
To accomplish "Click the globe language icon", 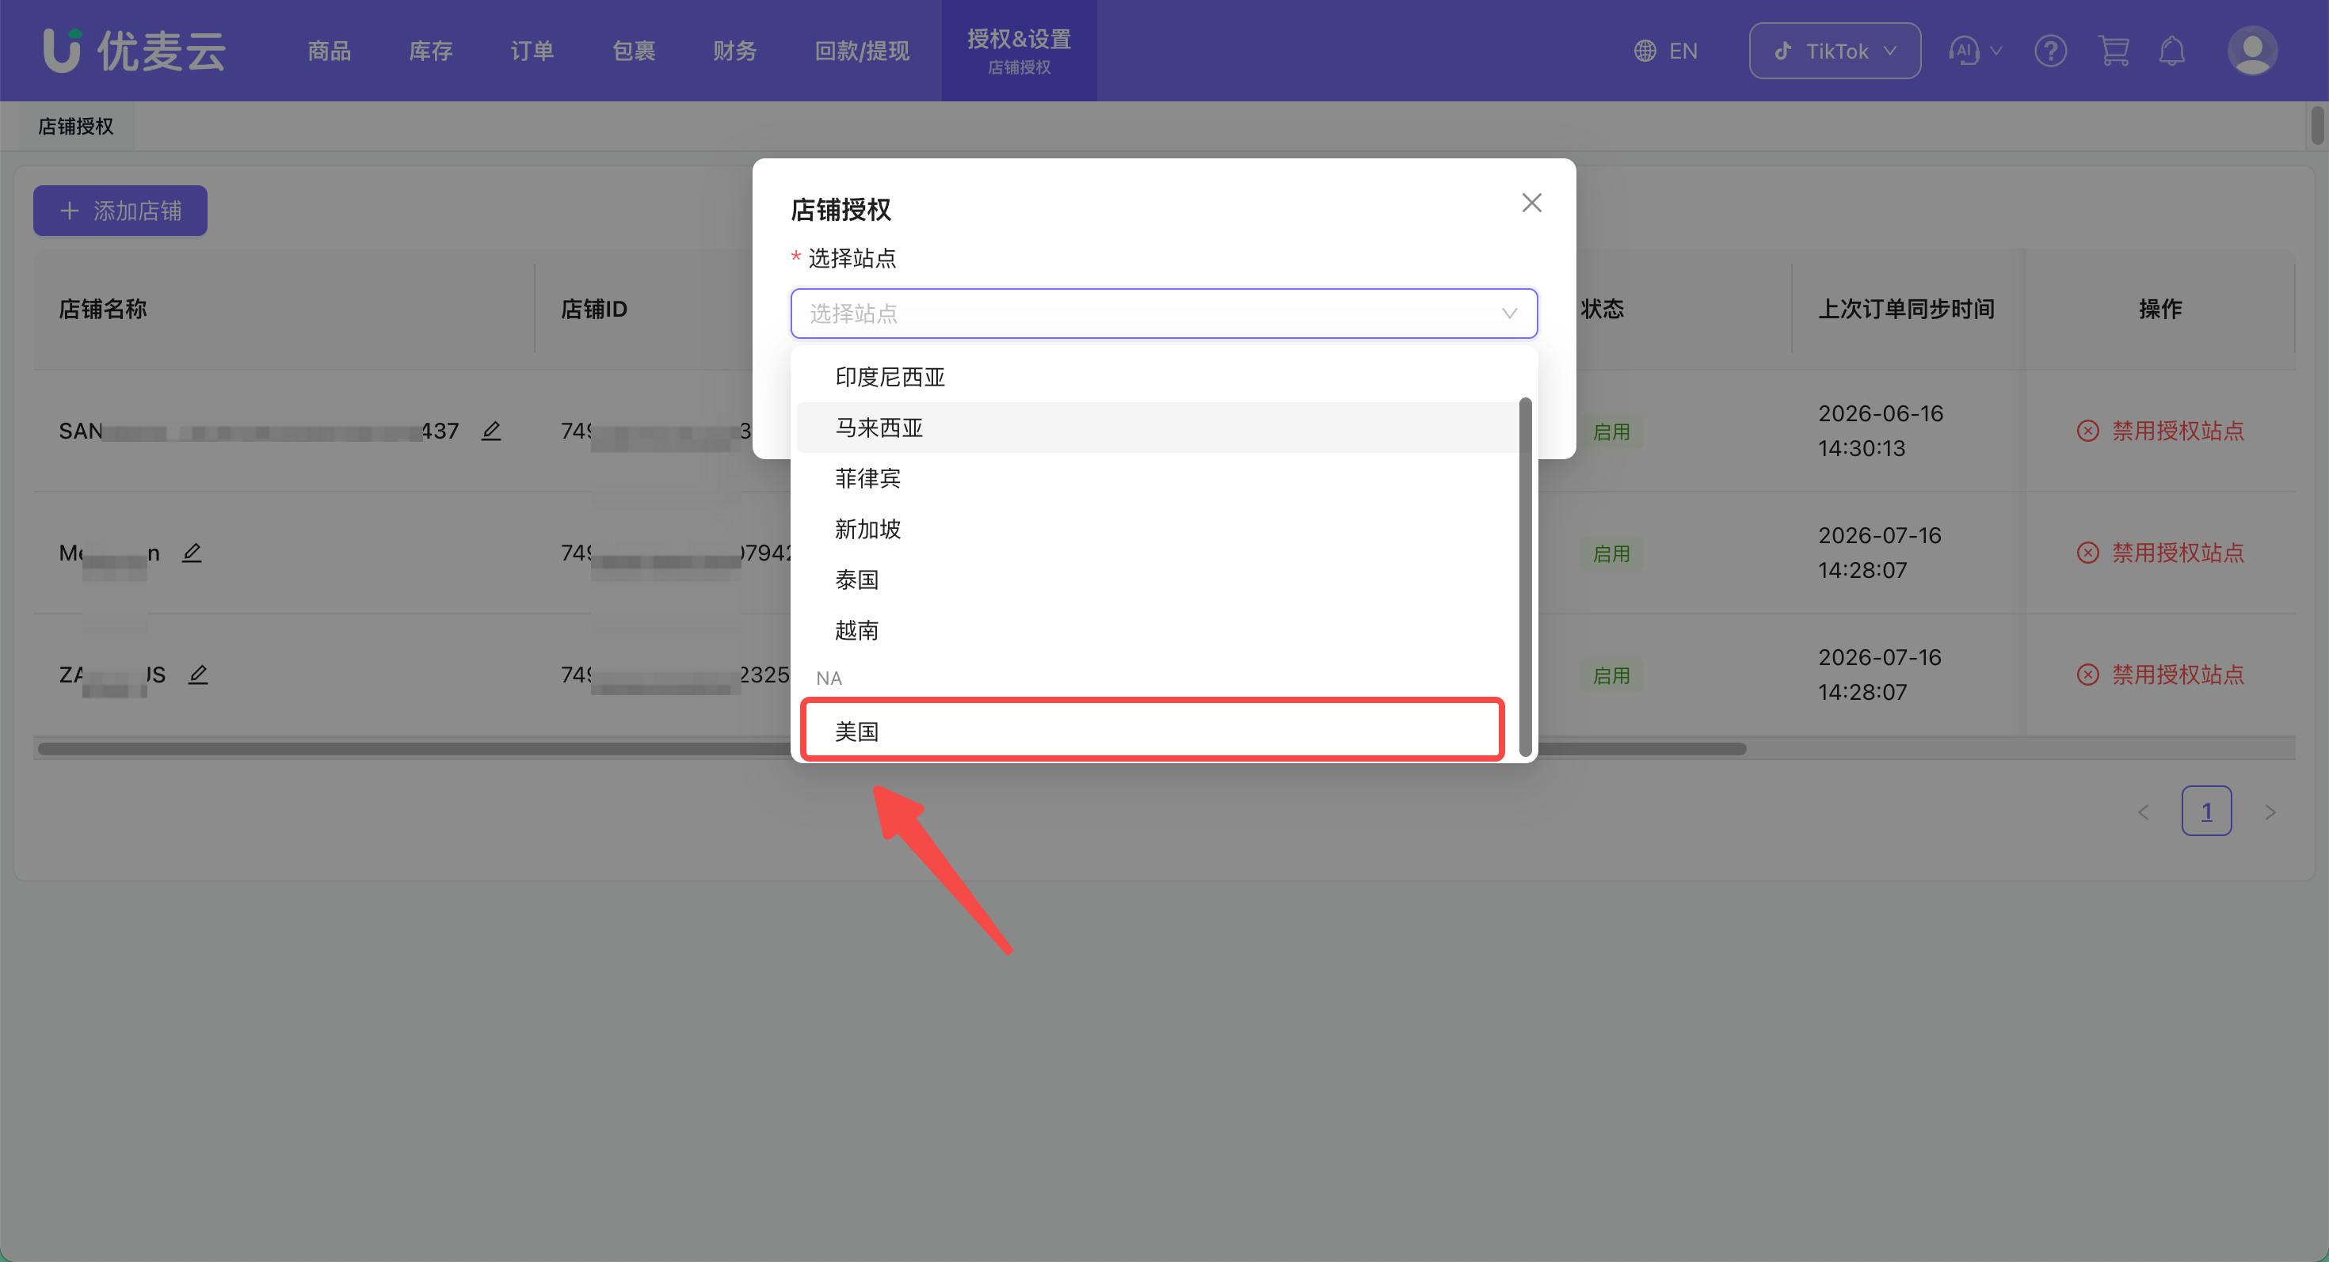I will [1645, 51].
